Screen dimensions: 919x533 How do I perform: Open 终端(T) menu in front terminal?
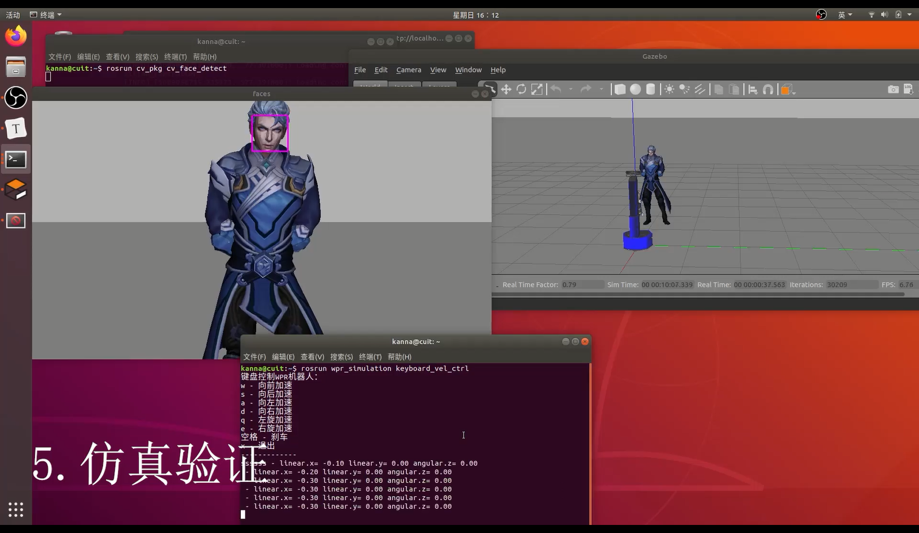[370, 357]
